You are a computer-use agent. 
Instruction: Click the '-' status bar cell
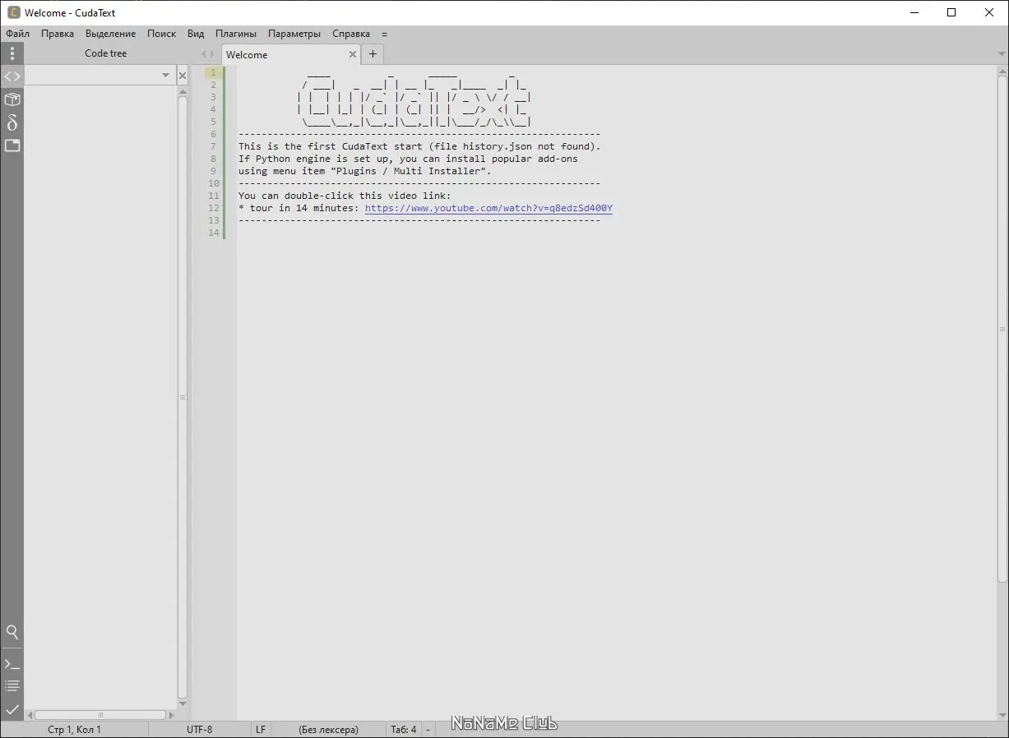click(x=428, y=729)
